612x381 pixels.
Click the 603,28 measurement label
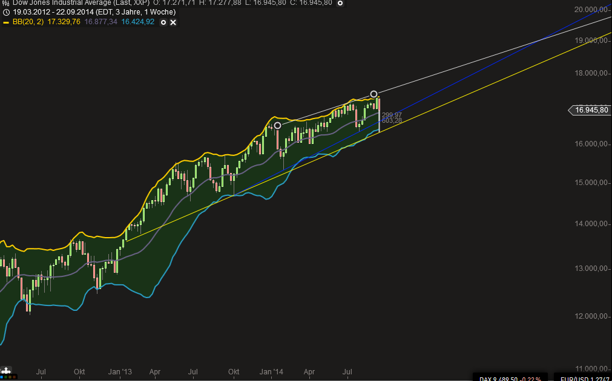[x=392, y=121]
